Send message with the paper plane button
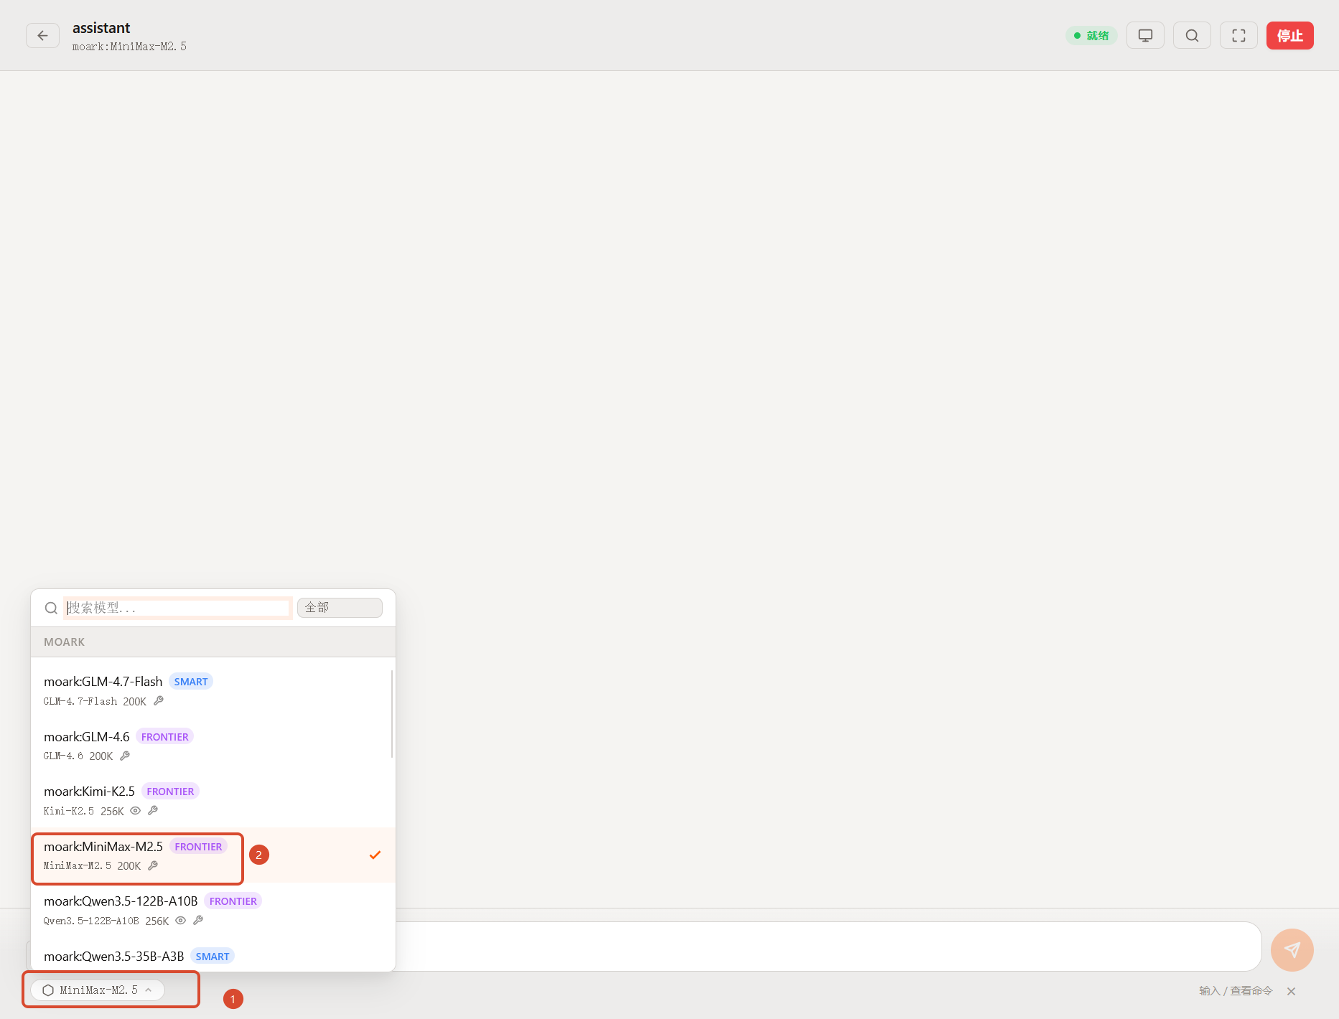The image size is (1339, 1019). [1292, 950]
